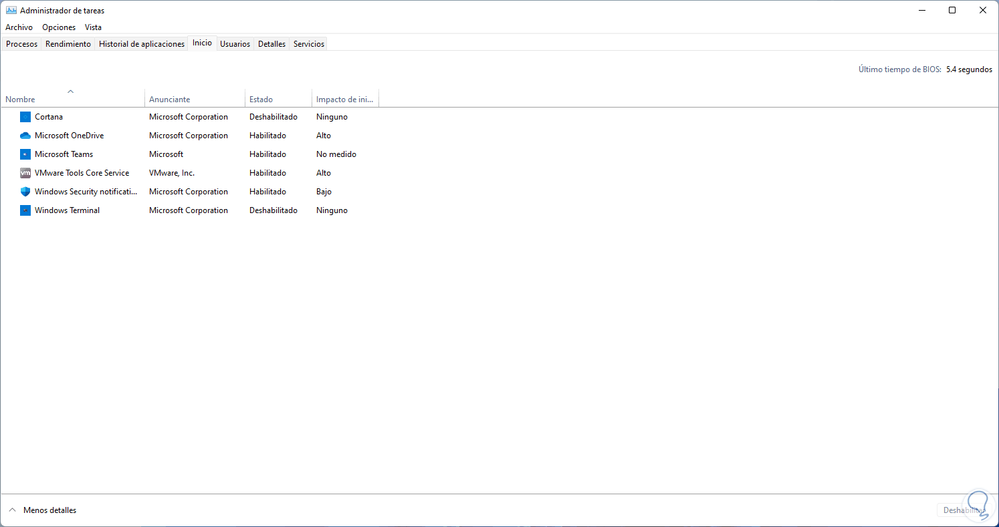Select the Microsoft OneDrive row name
The height and width of the screenshot is (527, 999).
click(x=69, y=136)
